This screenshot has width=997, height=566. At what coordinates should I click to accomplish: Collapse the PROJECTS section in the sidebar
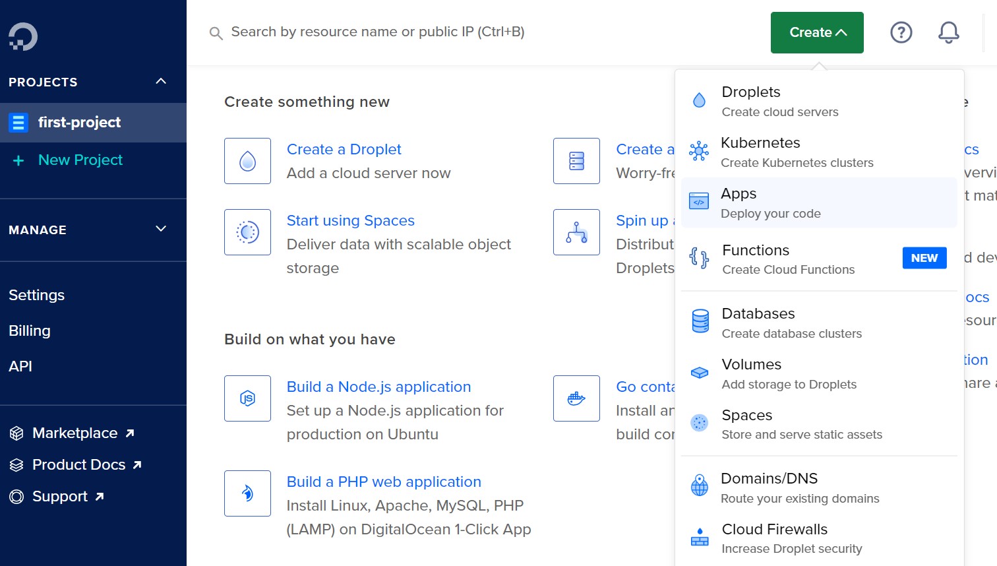coord(160,81)
